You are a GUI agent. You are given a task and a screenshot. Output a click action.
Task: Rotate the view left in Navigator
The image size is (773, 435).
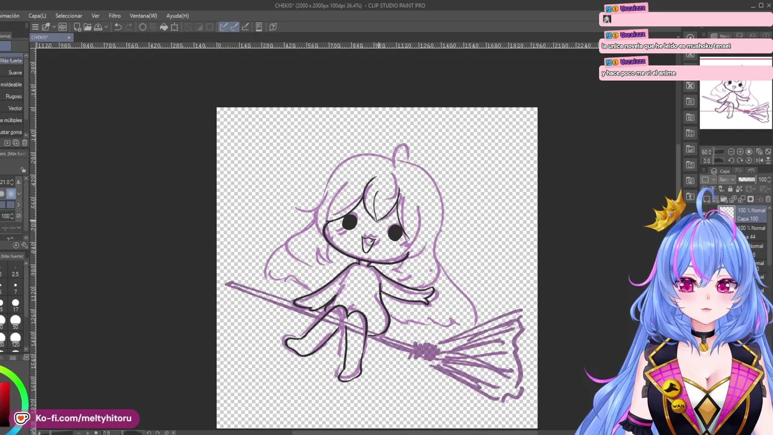coord(731,160)
